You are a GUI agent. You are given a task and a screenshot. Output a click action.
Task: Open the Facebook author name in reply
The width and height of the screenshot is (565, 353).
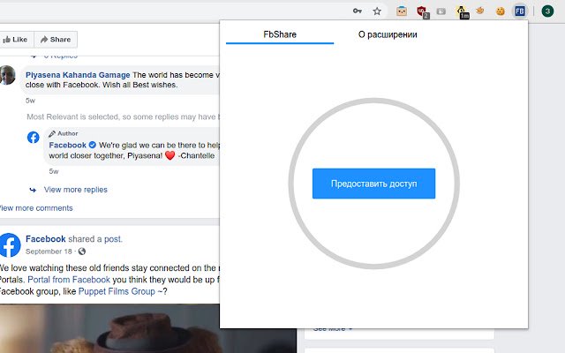68,145
